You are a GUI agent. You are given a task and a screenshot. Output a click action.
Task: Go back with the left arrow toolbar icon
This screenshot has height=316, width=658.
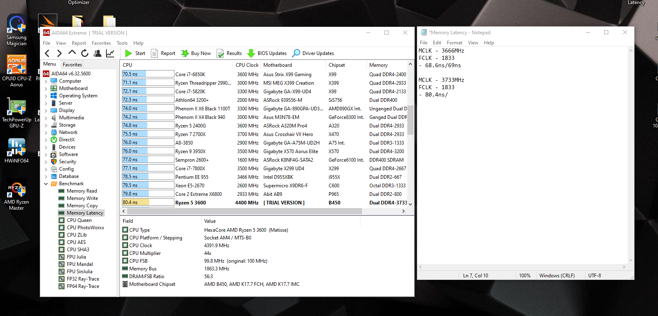(47, 53)
